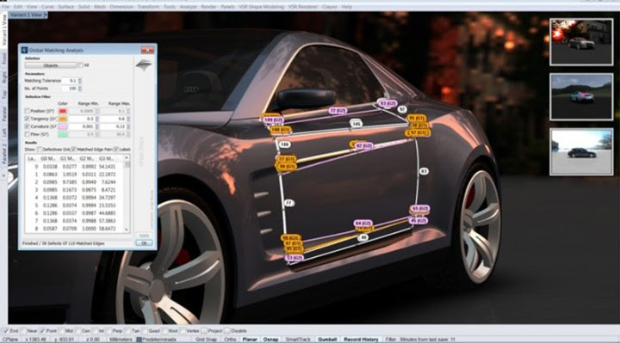Click the Curvature pink color swatch
Screen dimensions: 620x343
[63, 126]
